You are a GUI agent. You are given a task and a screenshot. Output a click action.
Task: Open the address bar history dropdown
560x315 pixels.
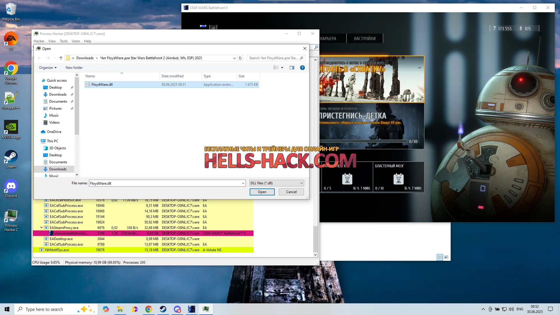[234, 58]
